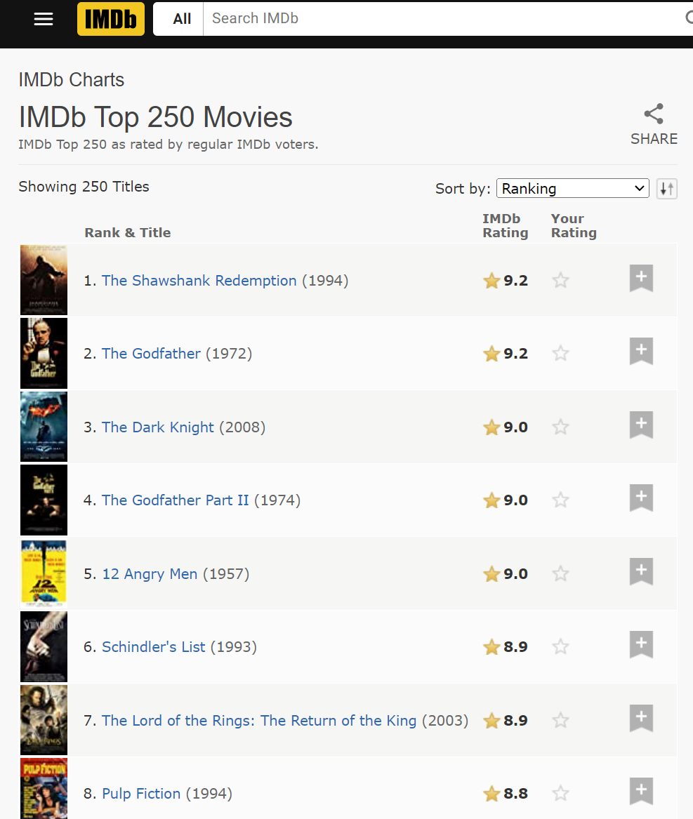Open the Sort by Ranking dropdown
Viewport: 693px width, 819px height.
[573, 189]
